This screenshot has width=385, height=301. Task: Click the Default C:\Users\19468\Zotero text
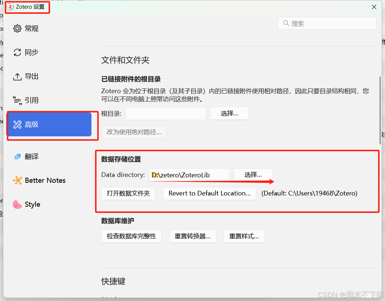(x=310, y=193)
